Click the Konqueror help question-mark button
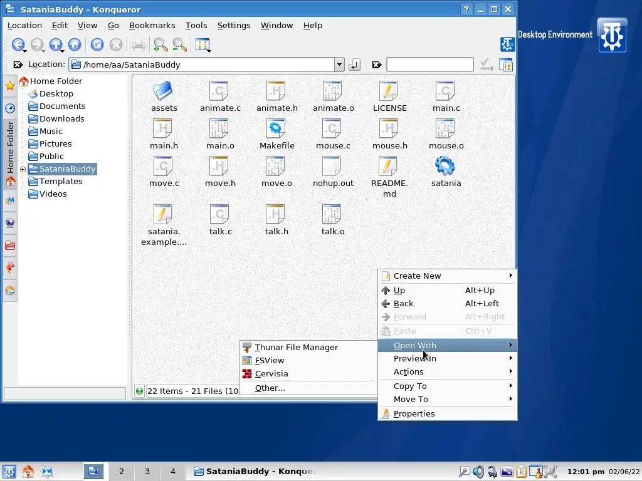 coord(466,9)
